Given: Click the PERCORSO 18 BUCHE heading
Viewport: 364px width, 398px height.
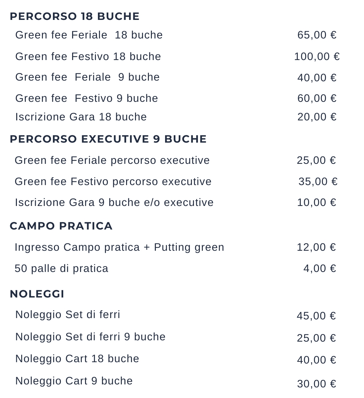Looking at the screenshot, I should pyautogui.click(x=74, y=16).
